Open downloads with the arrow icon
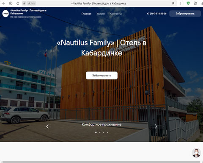The width and height of the screenshot is (203, 163). click(x=202, y=3)
